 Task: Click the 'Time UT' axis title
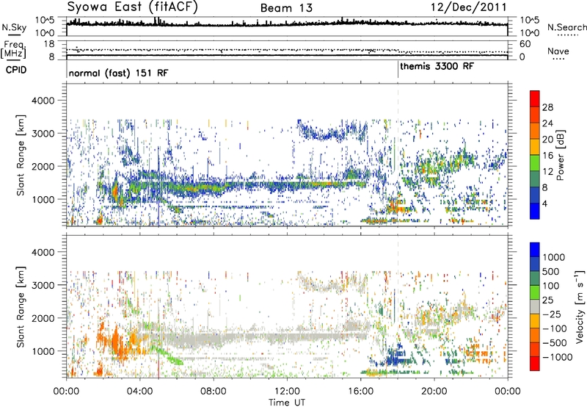(287, 403)
